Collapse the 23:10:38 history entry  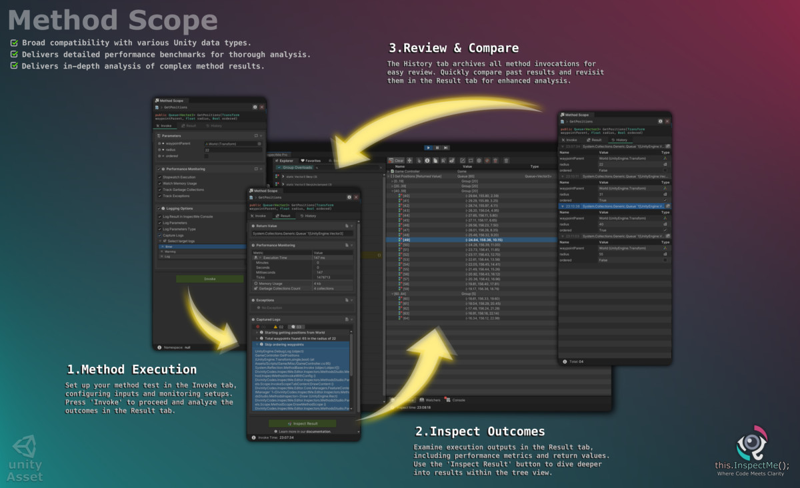pos(561,206)
